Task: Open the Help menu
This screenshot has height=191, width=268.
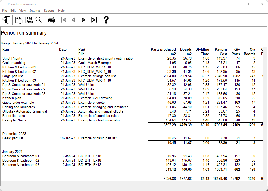Action: pyautogui.click(x=61, y=11)
